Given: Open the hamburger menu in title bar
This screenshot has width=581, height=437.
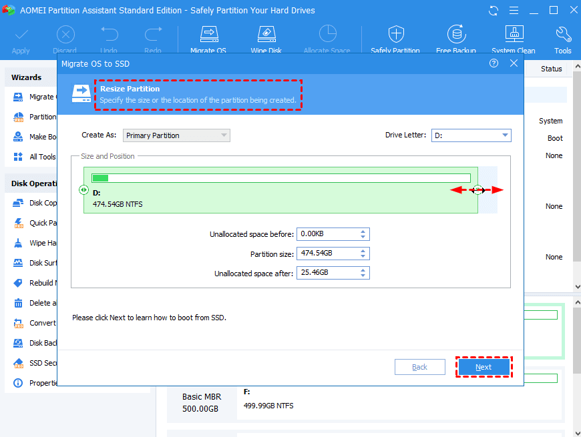Looking at the screenshot, I should (514, 11).
